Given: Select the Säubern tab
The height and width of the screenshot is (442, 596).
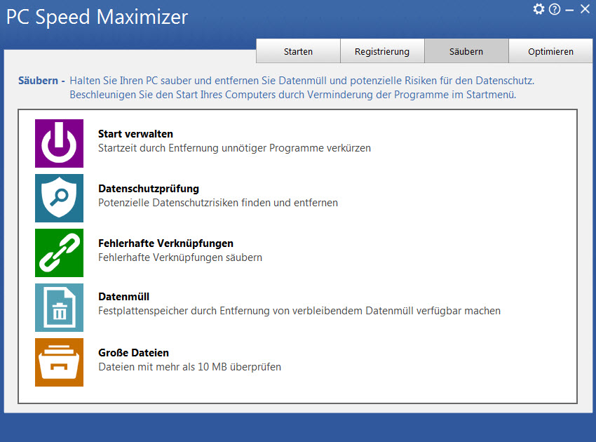Looking at the screenshot, I should pos(466,51).
